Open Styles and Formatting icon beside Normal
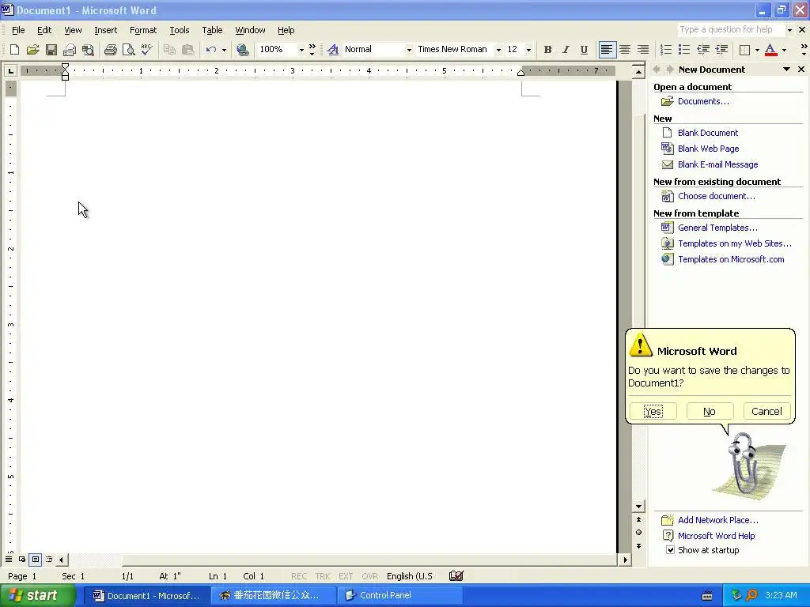 [333, 50]
